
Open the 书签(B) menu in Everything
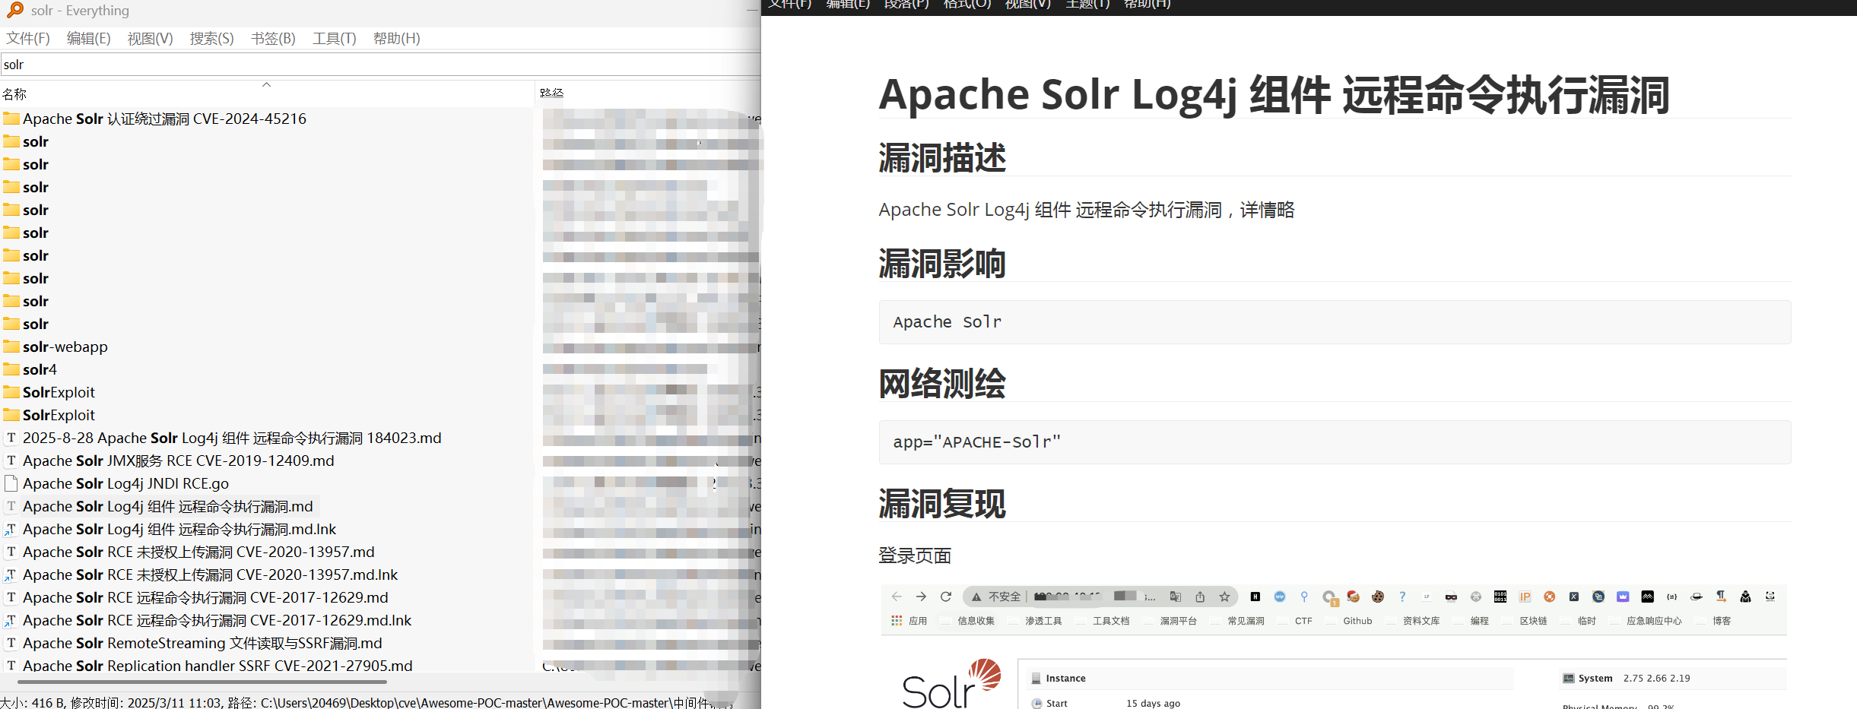point(273,39)
